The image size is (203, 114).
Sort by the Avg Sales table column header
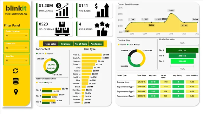[153, 75]
